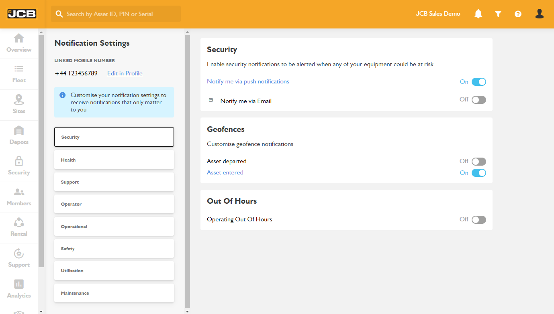The height and width of the screenshot is (314, 554).
Task: Click the settings panel scrollbar down arrow
Action: tap(187, 311)
